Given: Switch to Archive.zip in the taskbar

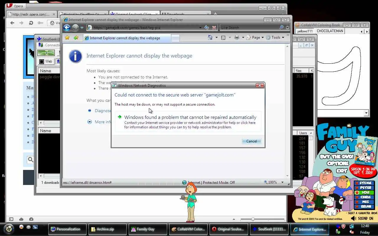Looking at the screenshot, I should tap(107, 229).
